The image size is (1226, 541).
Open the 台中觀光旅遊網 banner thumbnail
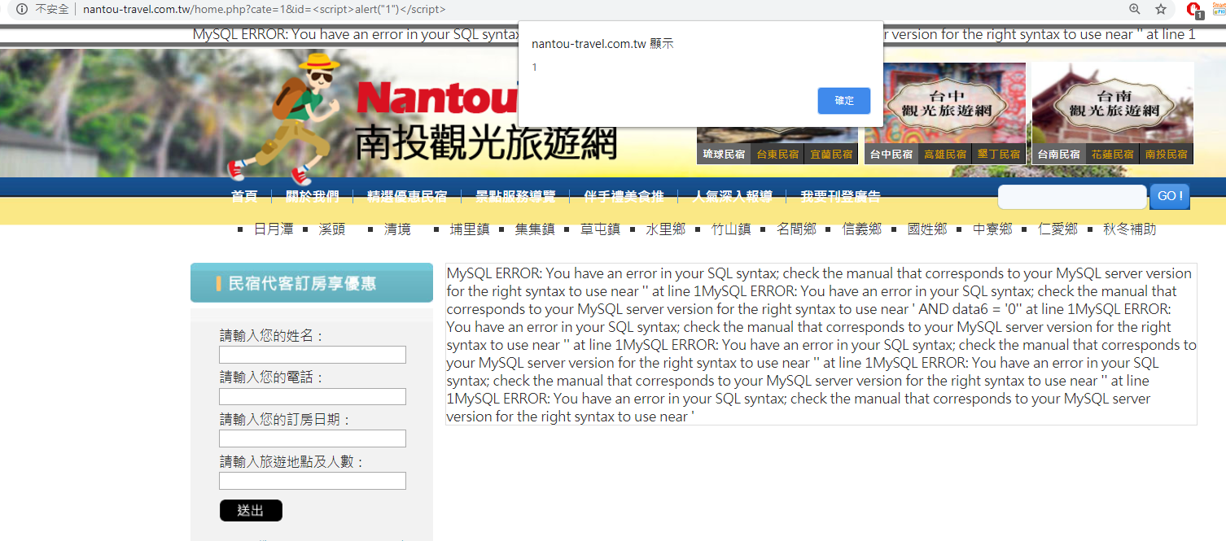click(x=945, y=103)
